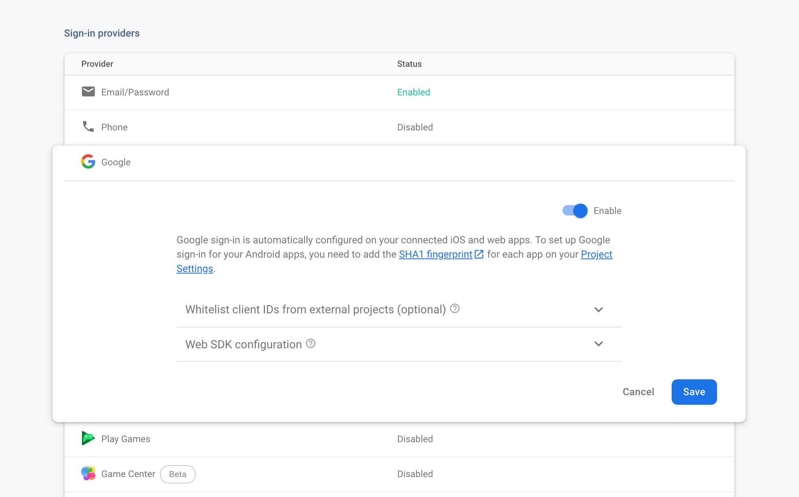Click the Google logo icon
The image size is (799, 497).
point(88,162)
